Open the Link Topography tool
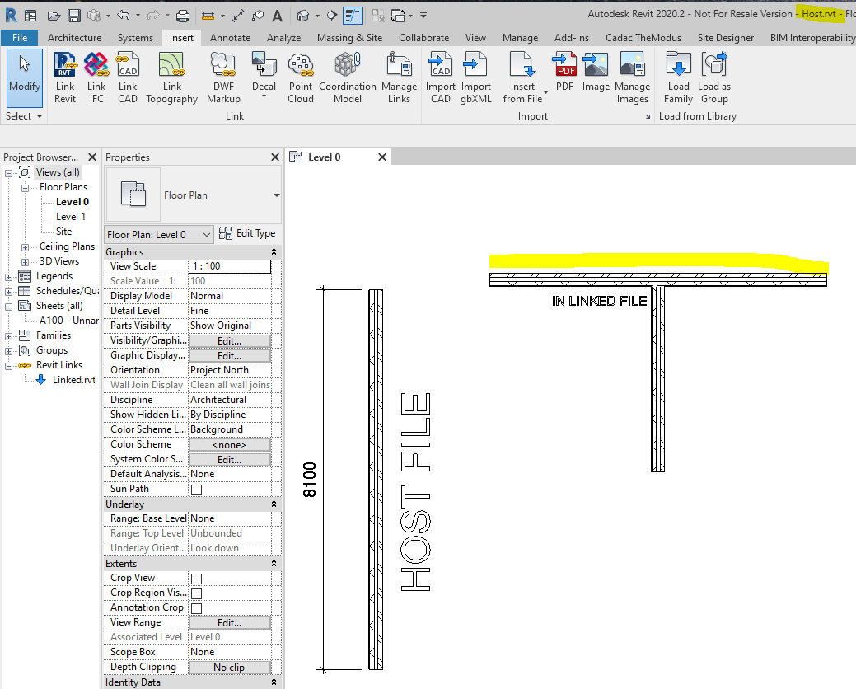The height and width of the screenshot is (689, 856). point(172,77)
